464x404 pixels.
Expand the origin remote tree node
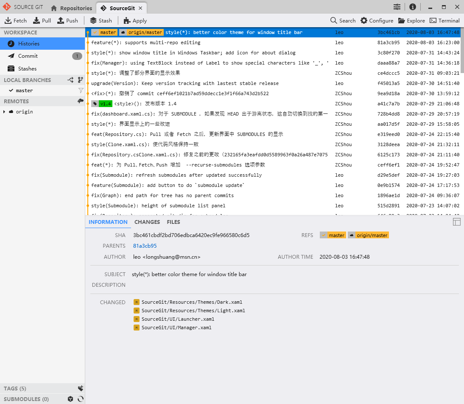pyautogui.click(x=4, y=112)
